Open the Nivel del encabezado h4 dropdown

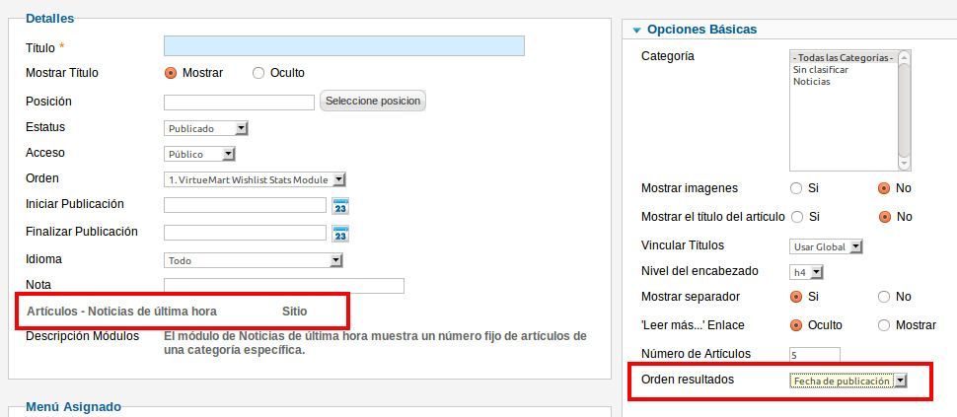pyautogui.click(x=807, y=272)
